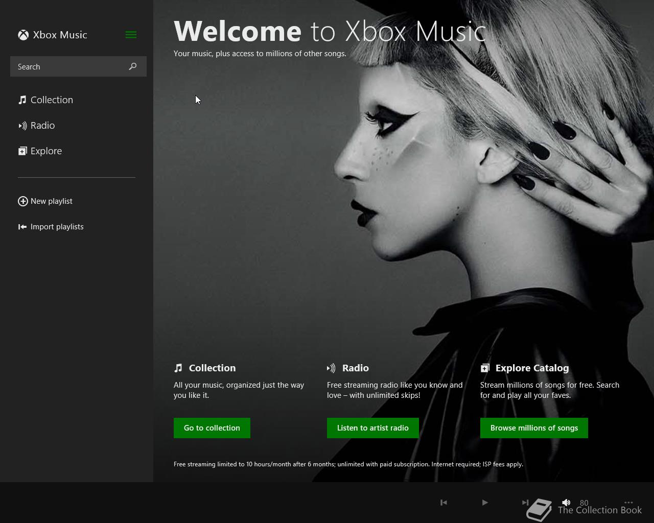Click the free streaming disclaimer text
This screenshot has height=523, width=654.
tap(348, 464)
